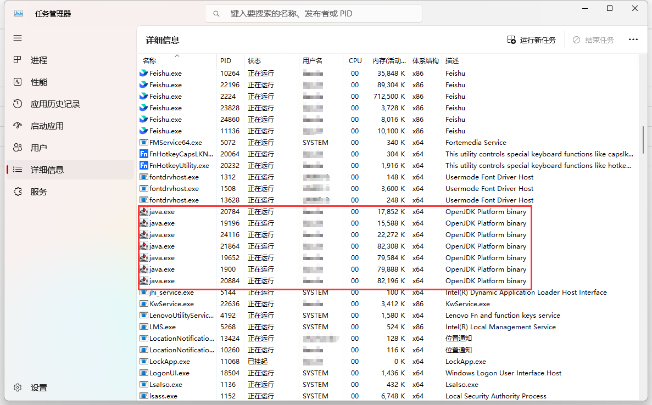Sort by the 名称 column header

coord(149,61)
